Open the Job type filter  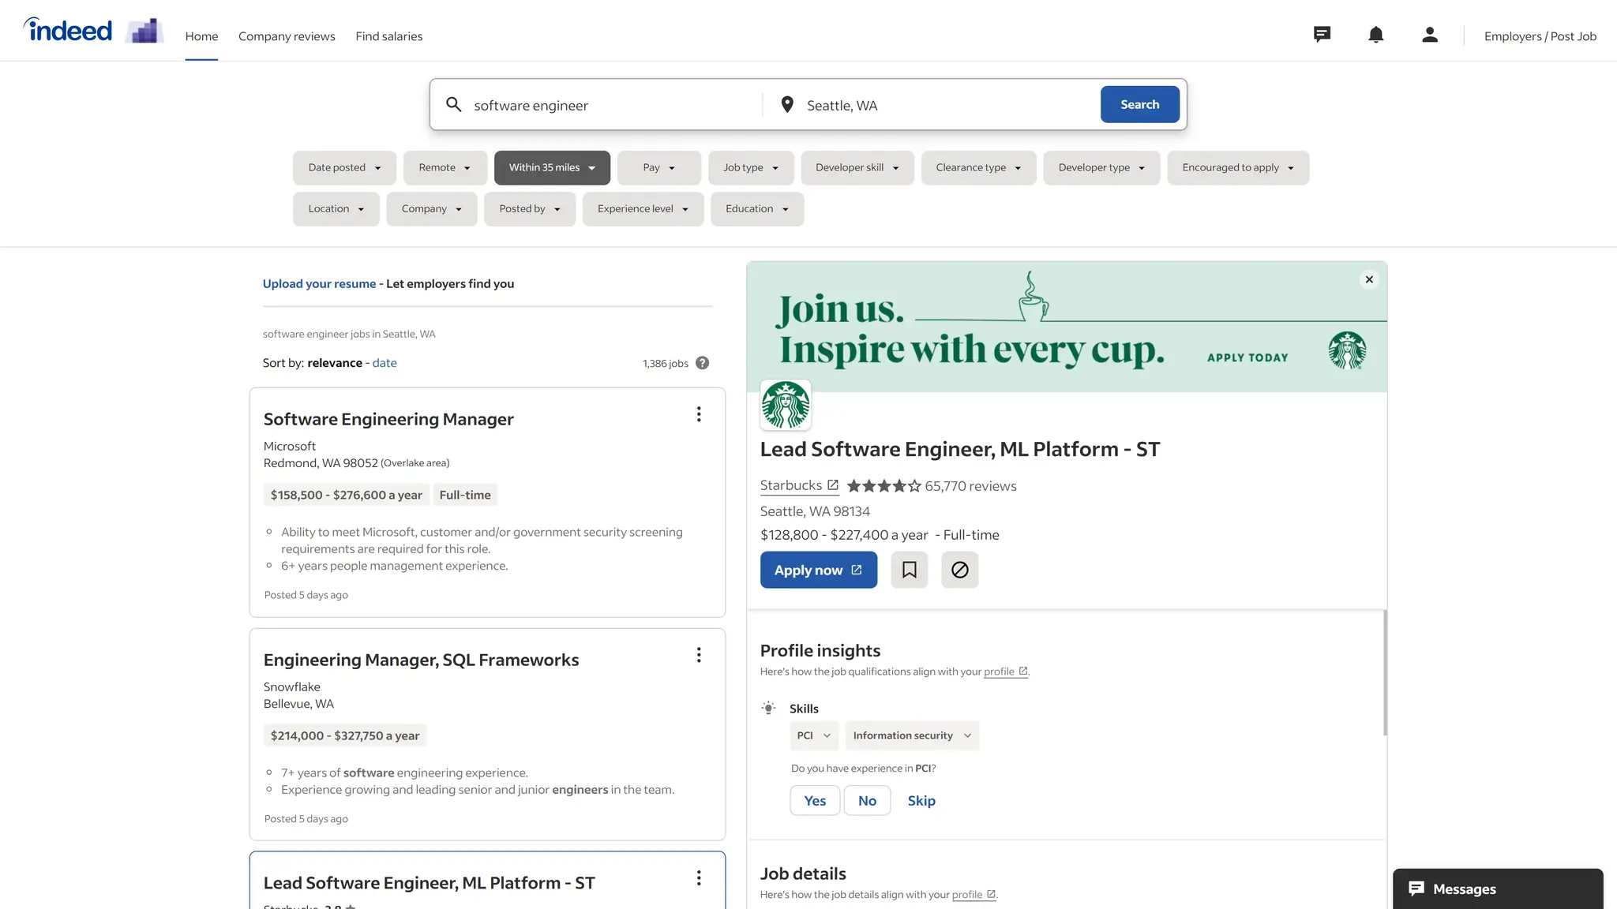[751, 167]
